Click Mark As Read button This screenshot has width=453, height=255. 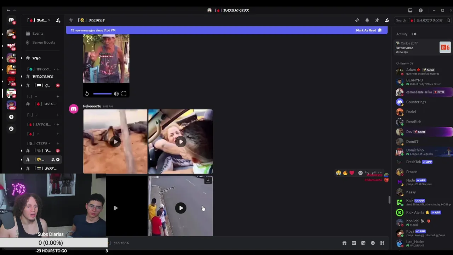(x=369, y=30)
